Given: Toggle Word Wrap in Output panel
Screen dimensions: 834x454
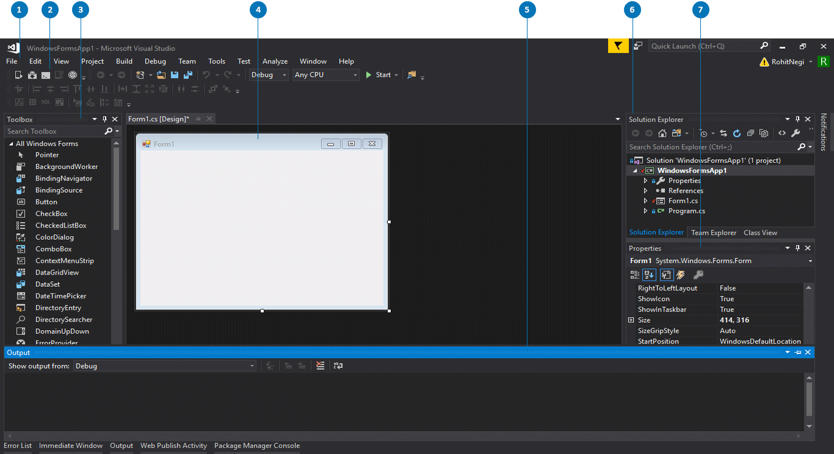Looking at the screenshot, I should click(338, 366).
